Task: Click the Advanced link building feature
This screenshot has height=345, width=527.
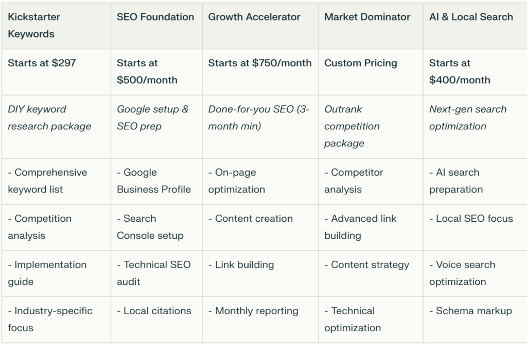Action: [x=360, y=227]
